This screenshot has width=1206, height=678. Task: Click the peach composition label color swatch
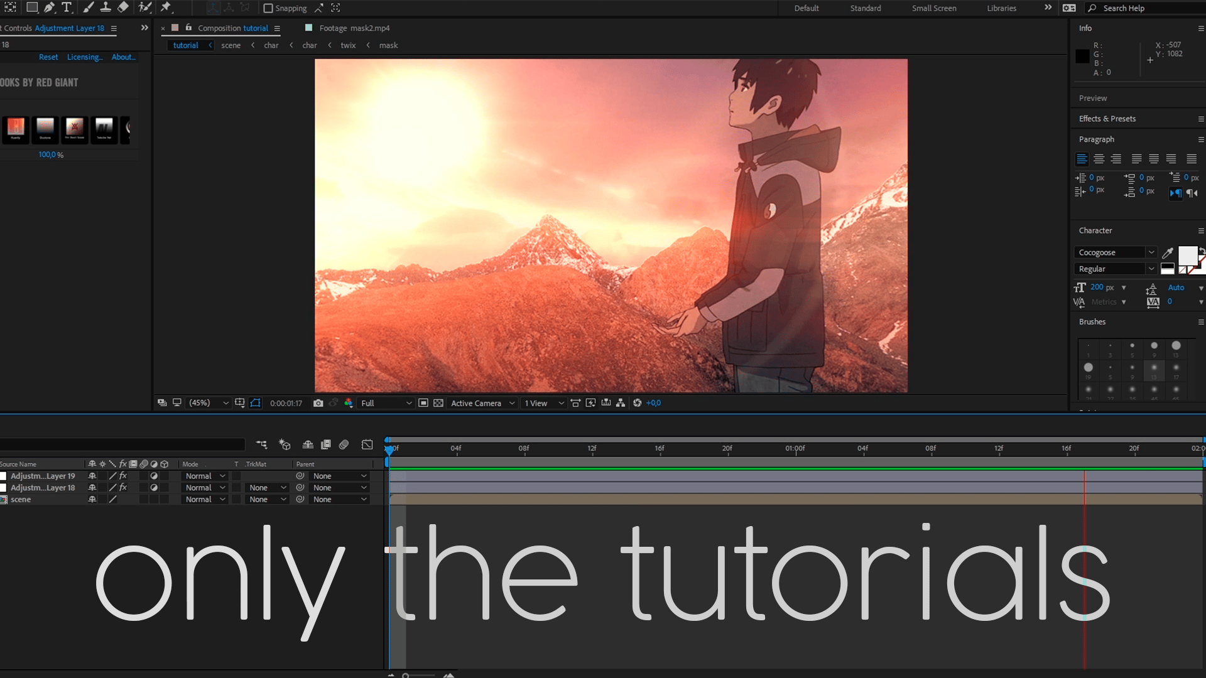175,28
